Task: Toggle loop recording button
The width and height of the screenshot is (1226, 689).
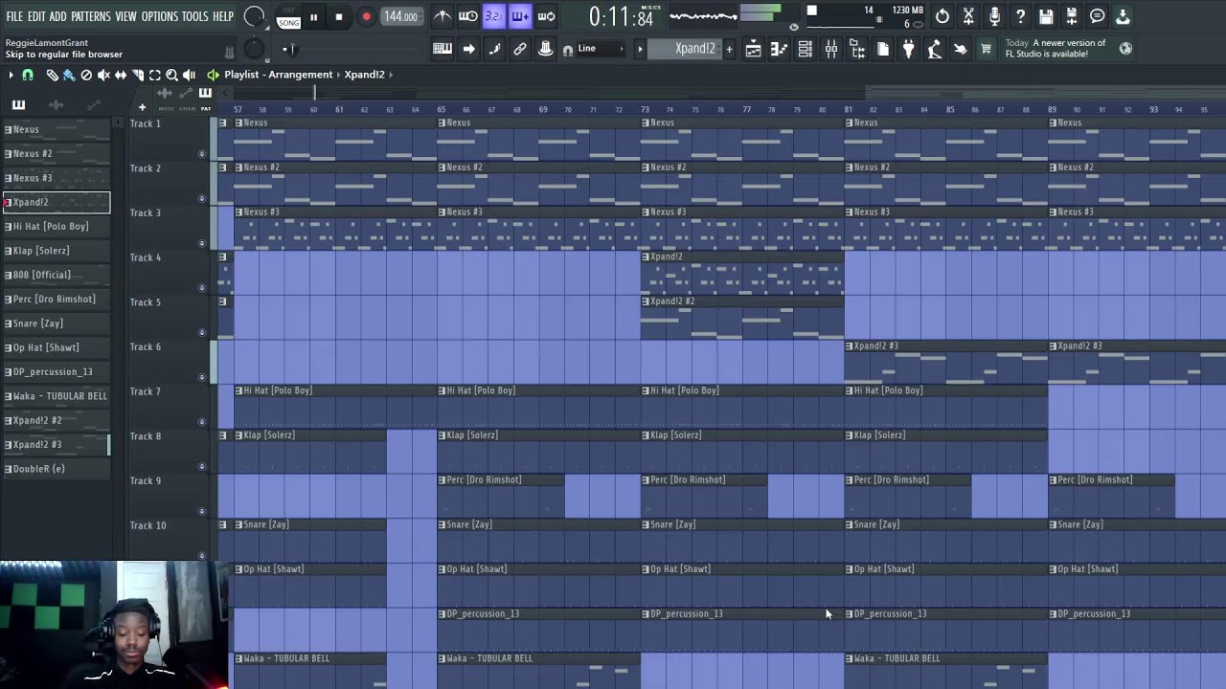Action: pos(546,16)
